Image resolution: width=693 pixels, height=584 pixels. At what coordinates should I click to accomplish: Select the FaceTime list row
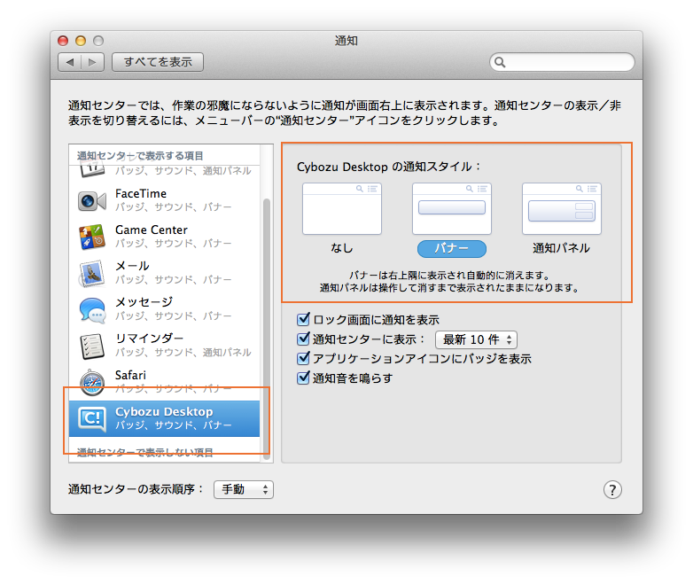(165, 200)
